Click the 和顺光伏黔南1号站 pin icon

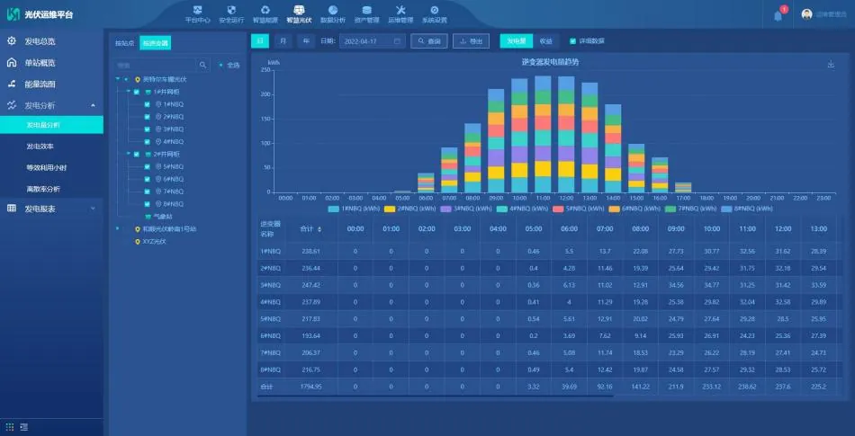click(x=138, y=229)
